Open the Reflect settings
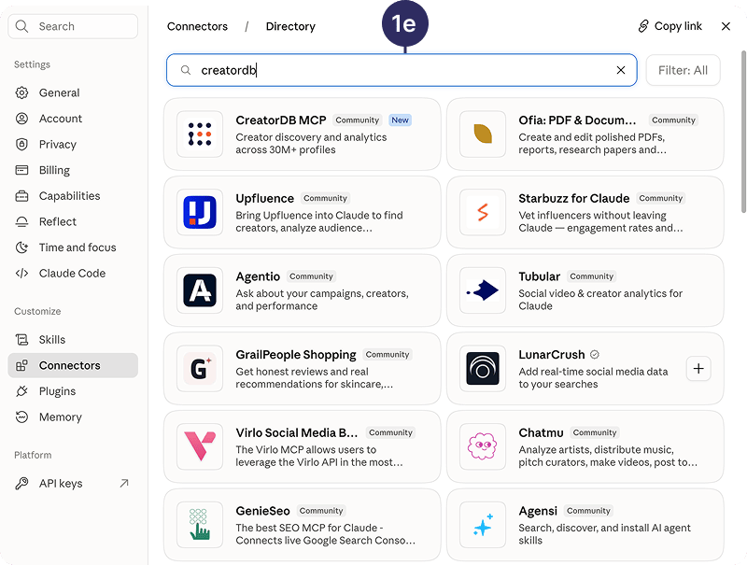This screenshot has height=565, width=747. tap(73, 221)
